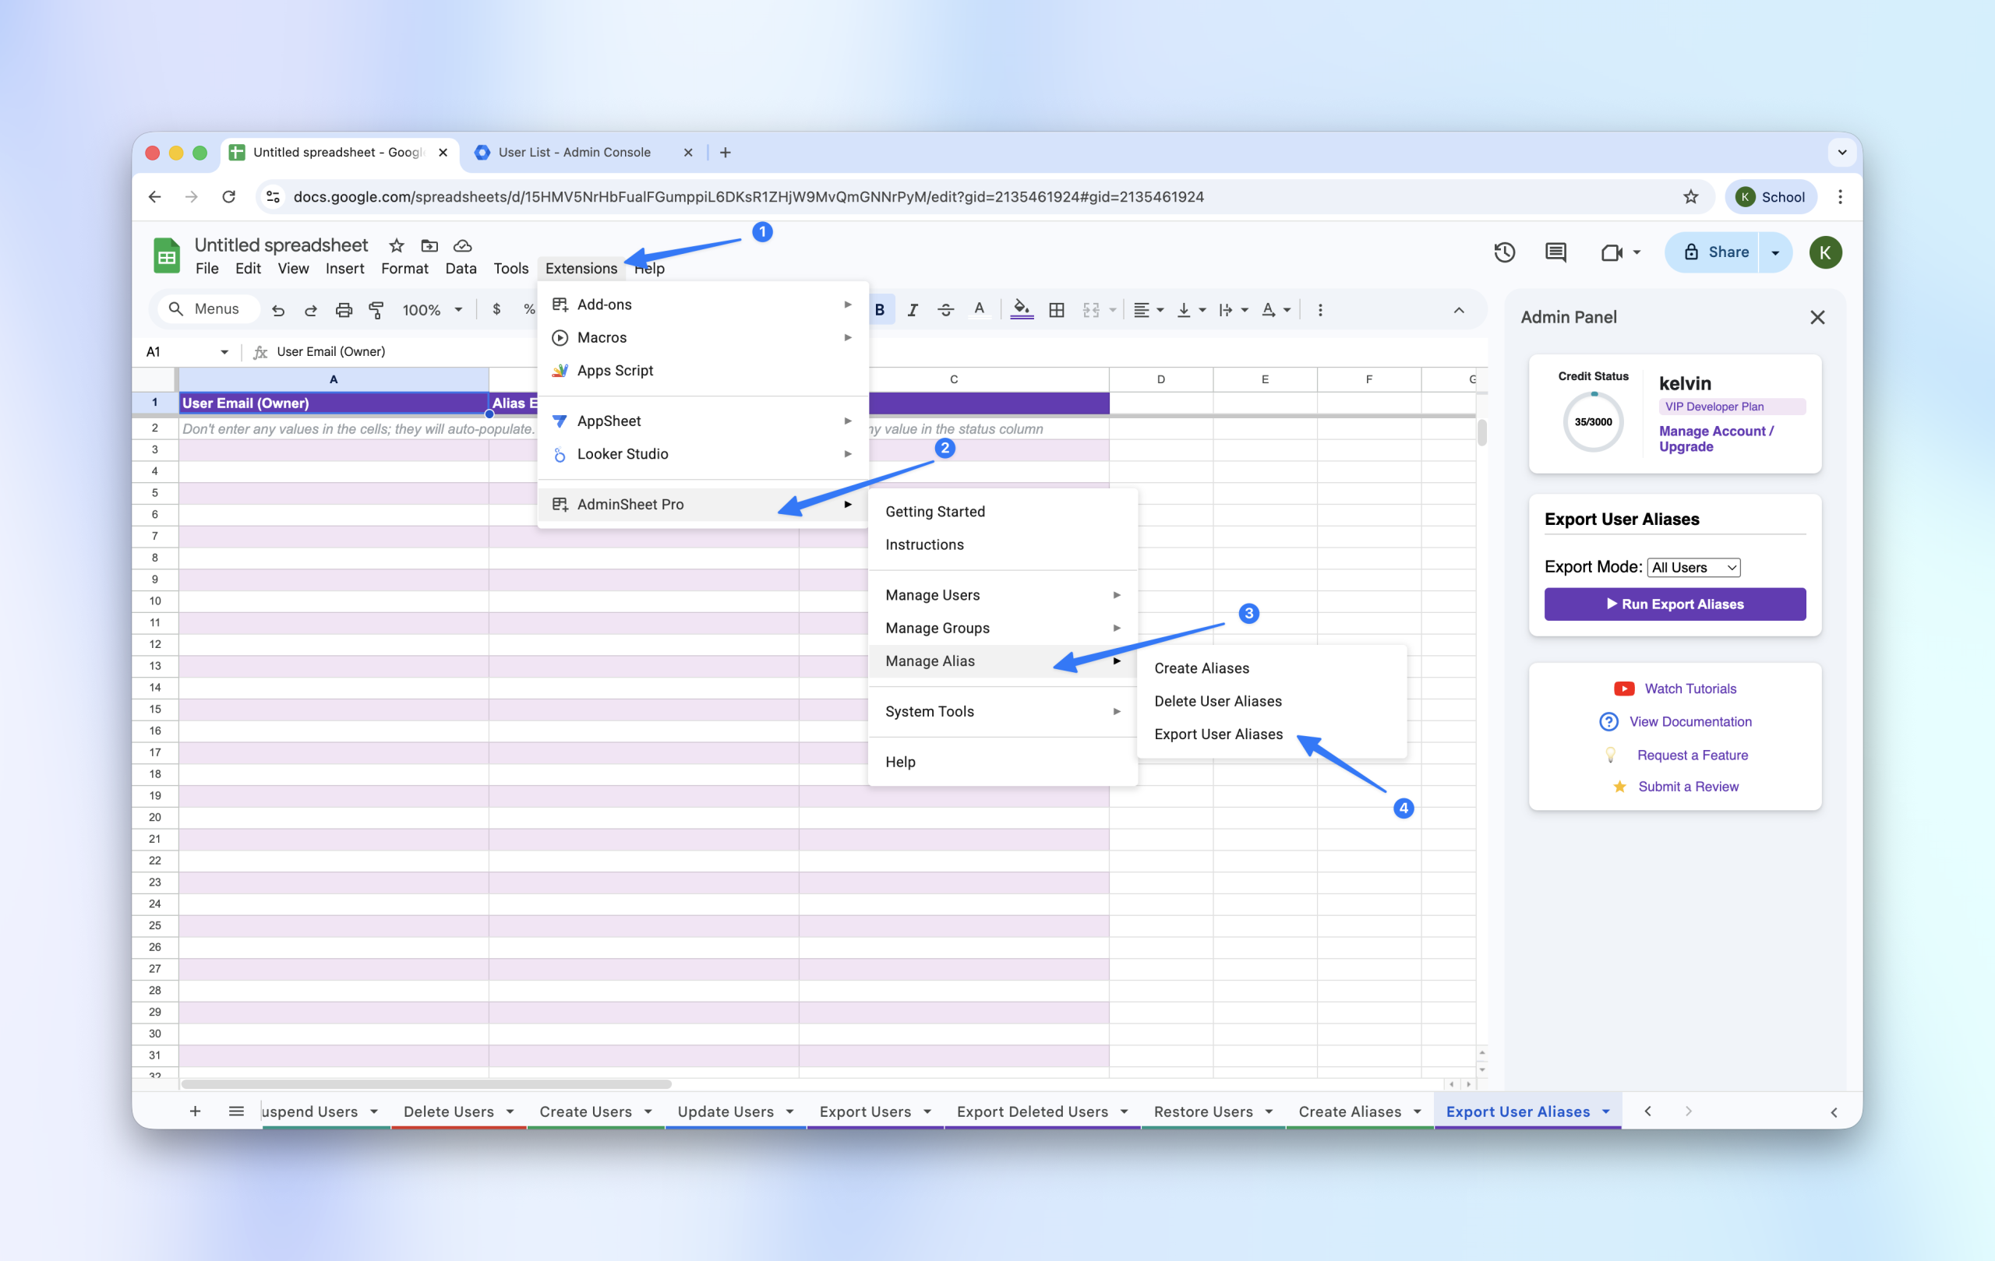This screenshot has height=1261, width=1995.
Task: Open the View Documentation link
Action: (x=1690, y=721)
